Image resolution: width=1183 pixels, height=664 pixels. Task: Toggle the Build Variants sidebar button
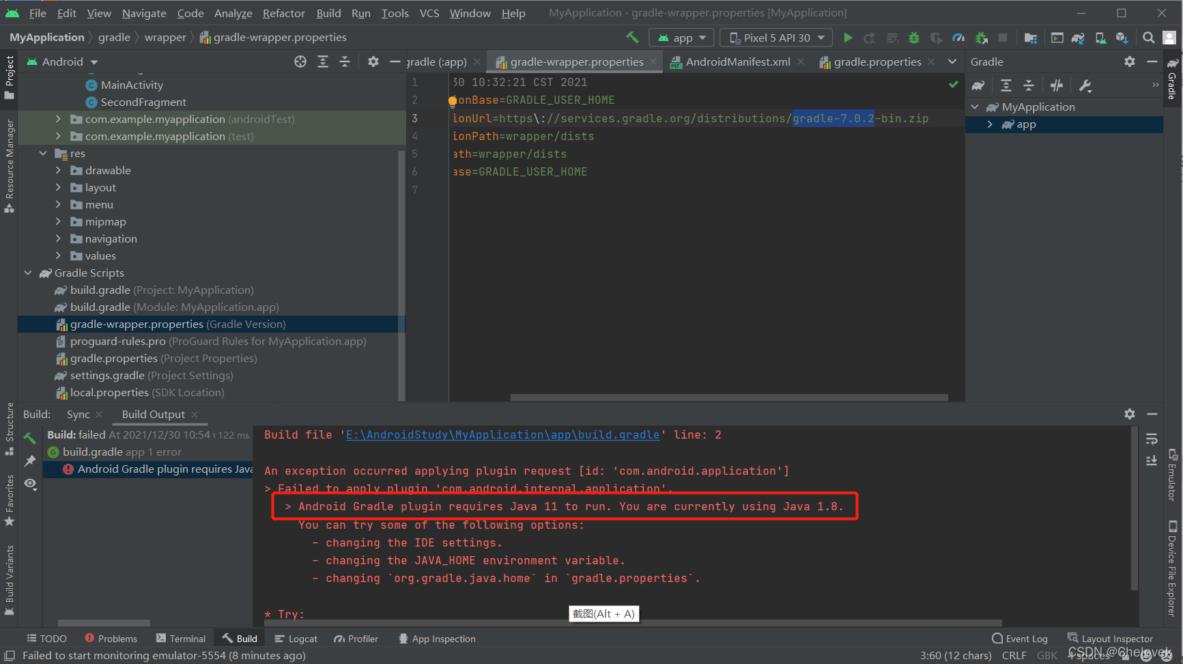(x=10, y=579)
